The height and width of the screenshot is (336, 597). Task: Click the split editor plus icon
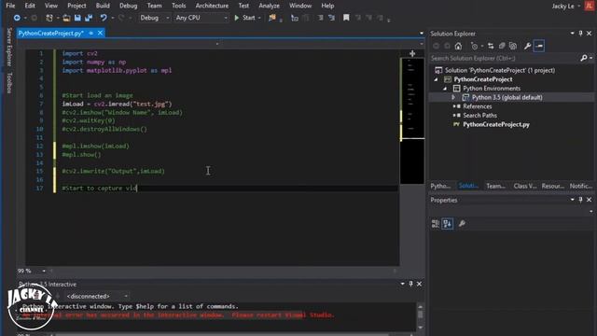click(x=412, y=54)
